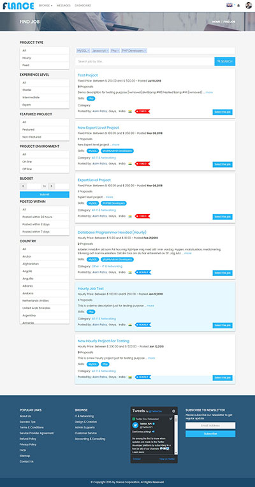Select the Expert experience level filter
This screenshot has width=255, height=487.
45,105
